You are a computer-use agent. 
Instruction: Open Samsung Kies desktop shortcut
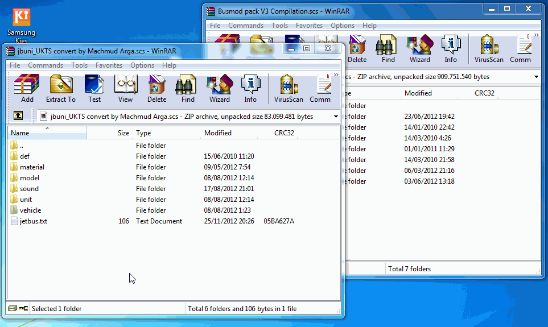click(21, 25)
